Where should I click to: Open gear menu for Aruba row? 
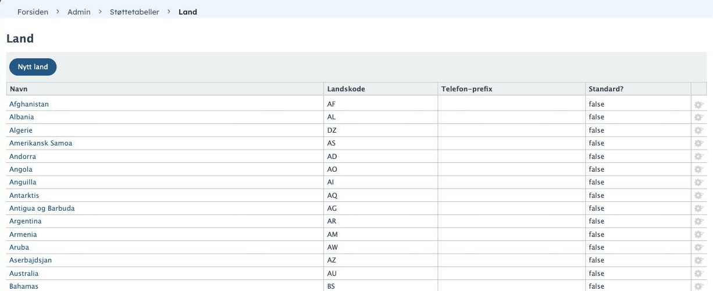tap(698, 247)
